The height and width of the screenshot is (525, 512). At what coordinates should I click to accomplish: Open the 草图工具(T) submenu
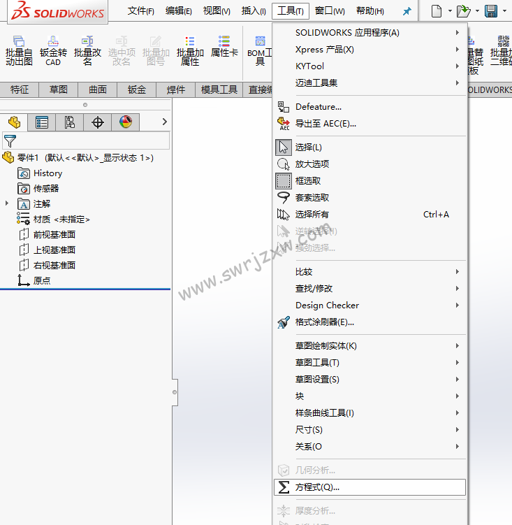[x=370, y=362]
